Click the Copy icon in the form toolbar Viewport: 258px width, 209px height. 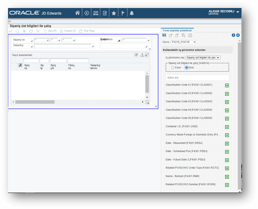(31, 31)
